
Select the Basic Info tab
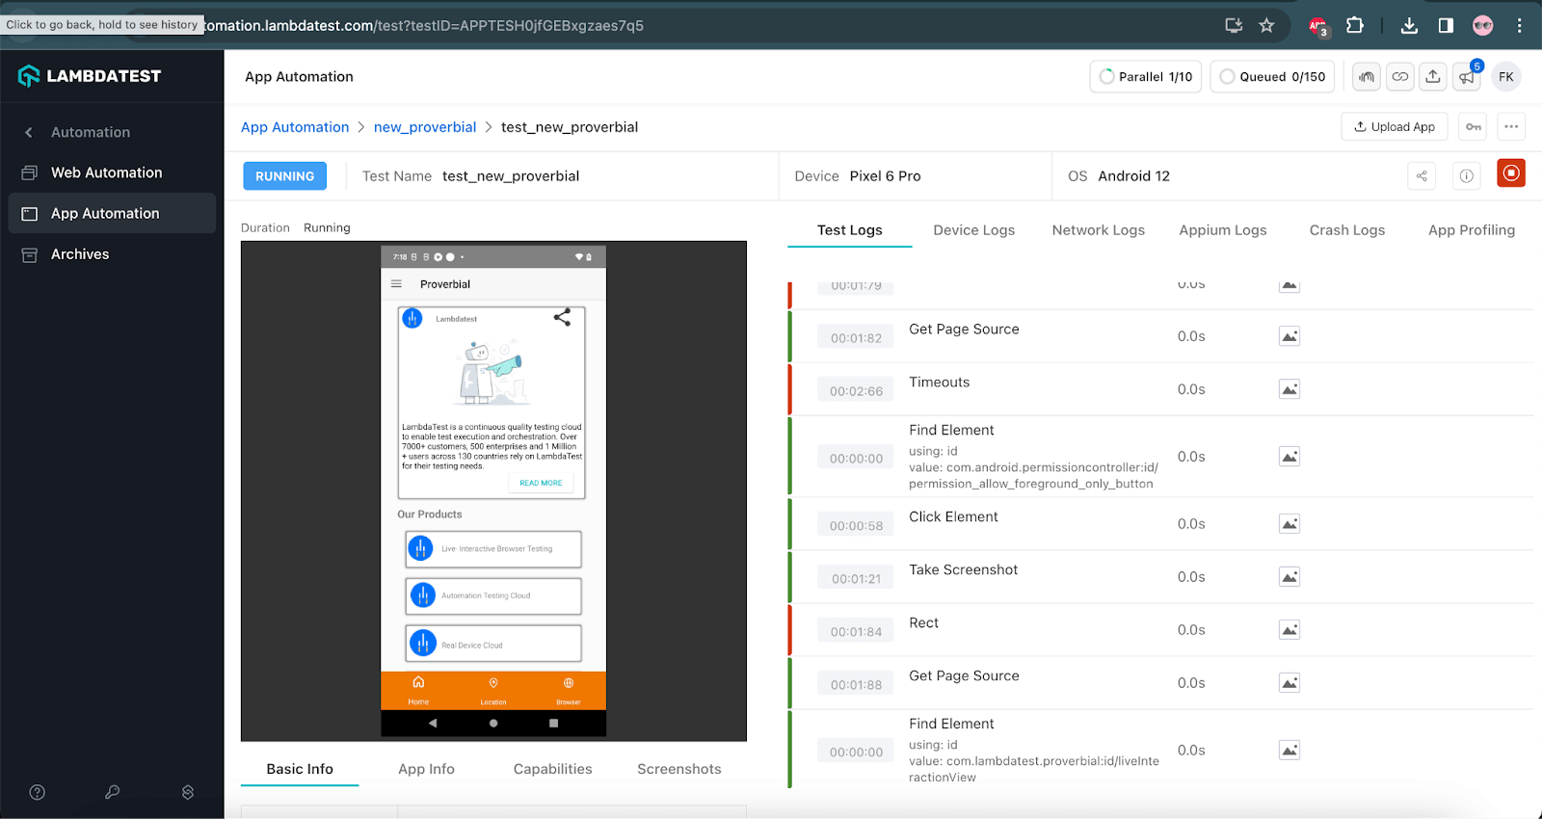pos(300,769)
